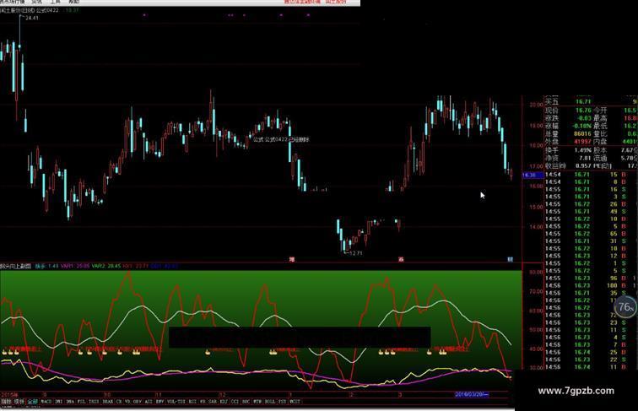
Task: Click the 现价 value 16.76
Action: point(583,111)
